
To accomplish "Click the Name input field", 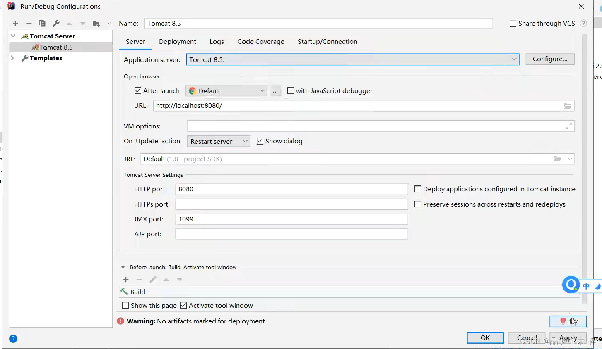I will coord(318,24).
